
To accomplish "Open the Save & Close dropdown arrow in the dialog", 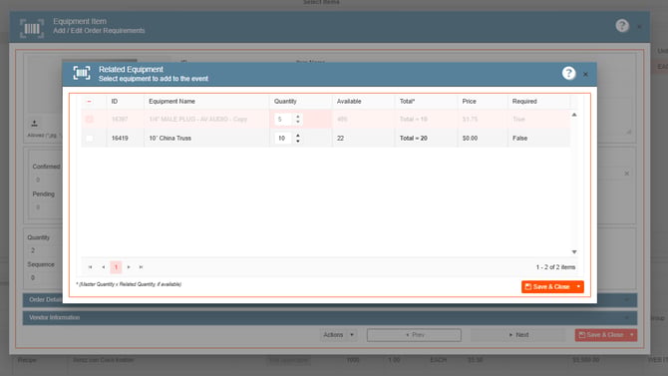I will (x=578, y=287).
